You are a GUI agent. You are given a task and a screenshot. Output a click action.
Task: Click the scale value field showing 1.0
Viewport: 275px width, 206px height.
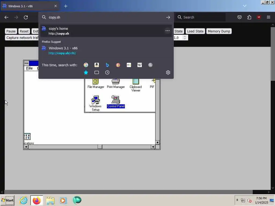(178, 38)
